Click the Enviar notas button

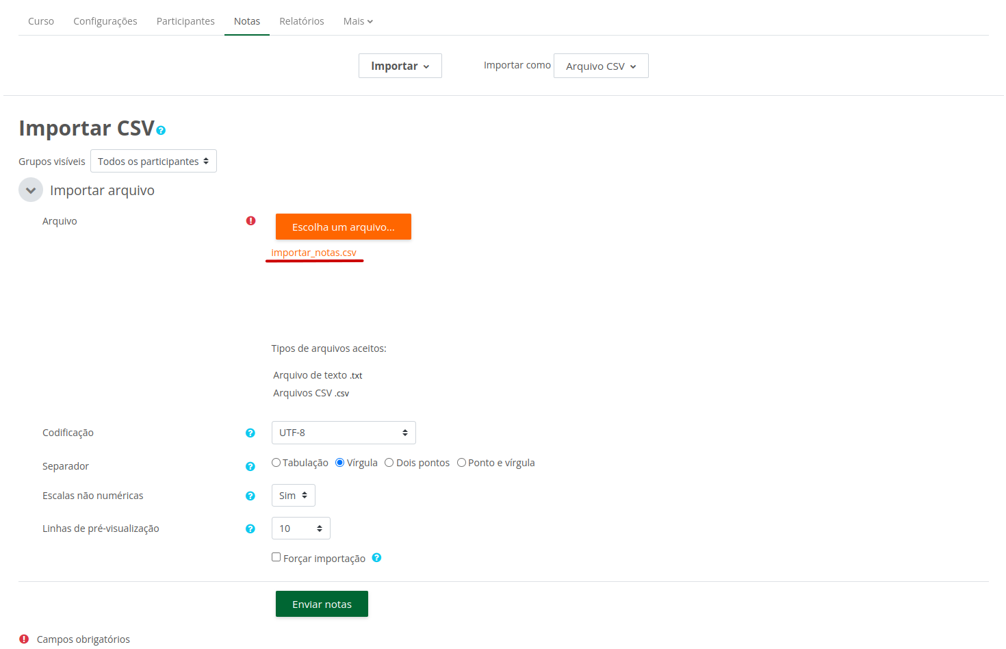click(x=322, y=604)
